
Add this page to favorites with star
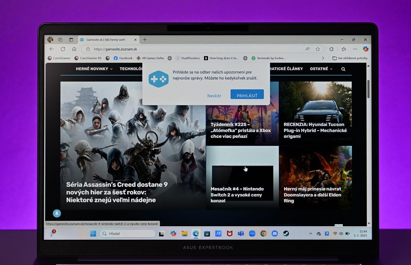(318, 49)
